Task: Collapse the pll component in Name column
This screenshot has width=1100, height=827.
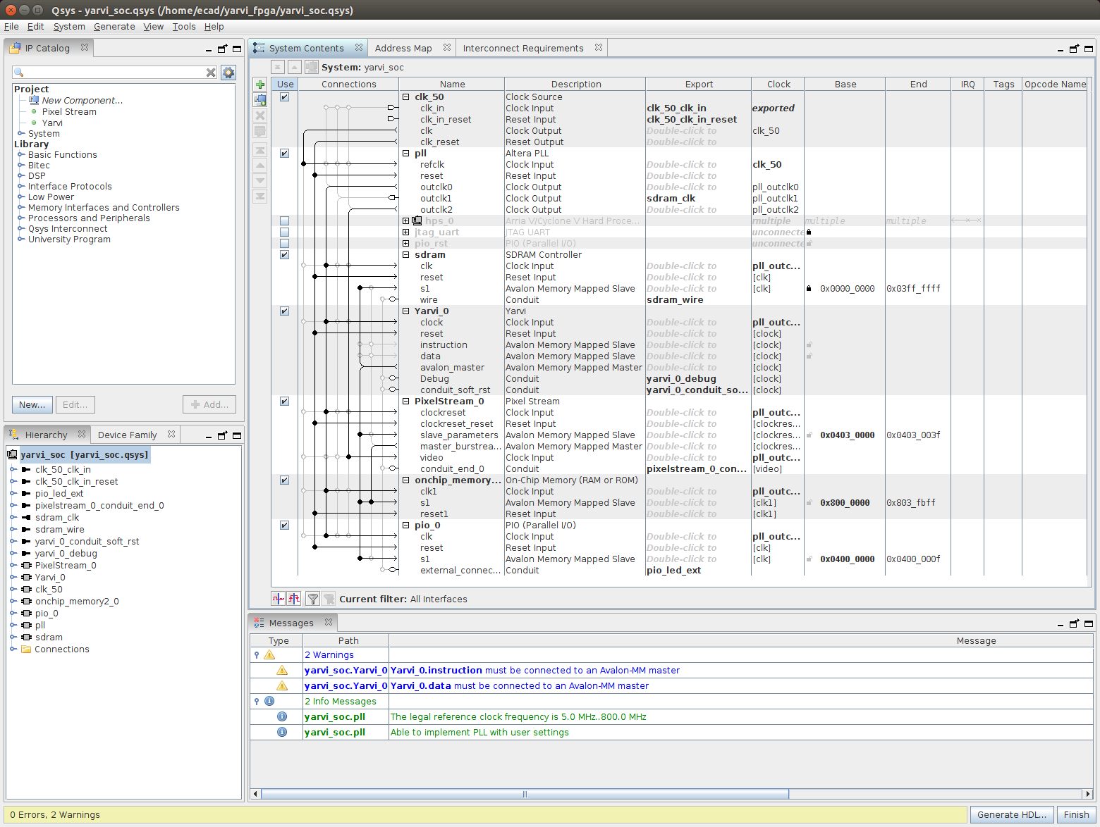Action: click(405, 154)
